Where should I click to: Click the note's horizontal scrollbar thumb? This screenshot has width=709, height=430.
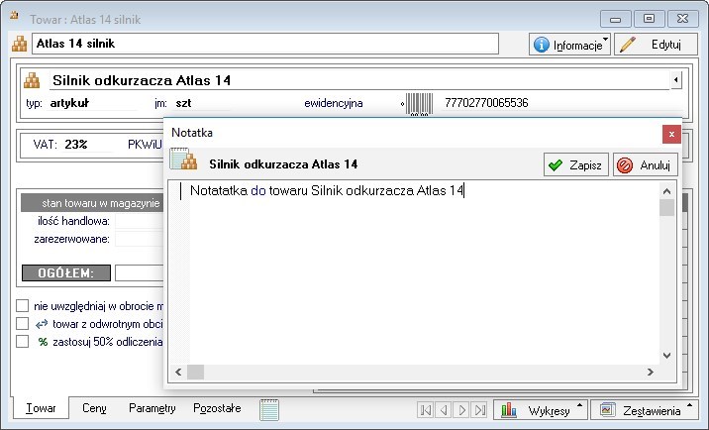pyautogui.click(x=195, y=373)
